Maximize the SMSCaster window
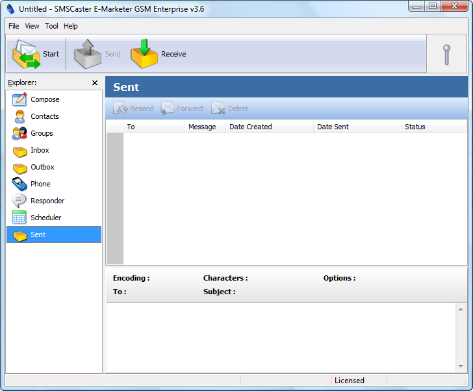 tap(433, 6)
